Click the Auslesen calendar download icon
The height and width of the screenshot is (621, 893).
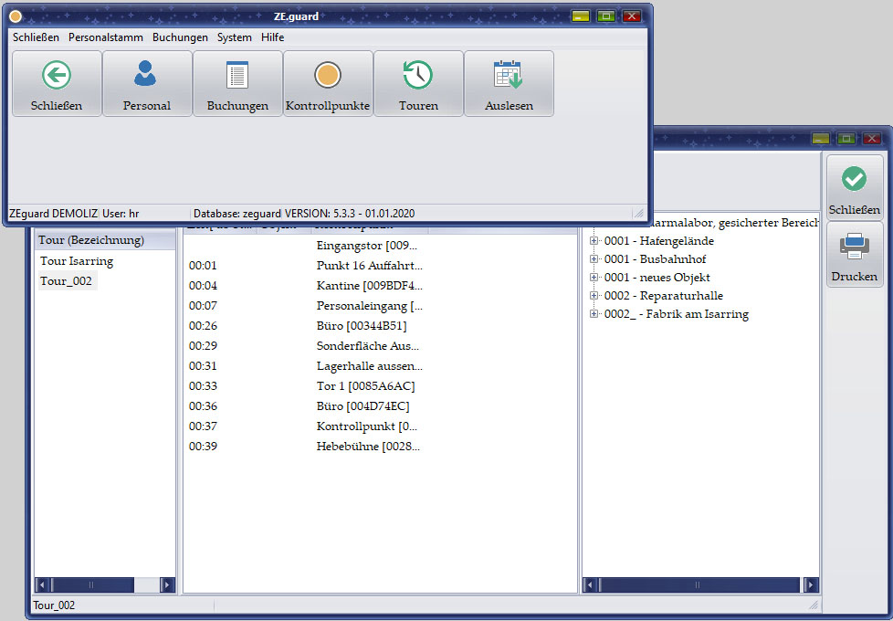(509, 75)
